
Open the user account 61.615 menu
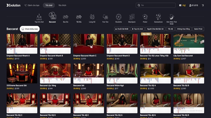click(x=194, y=5)
